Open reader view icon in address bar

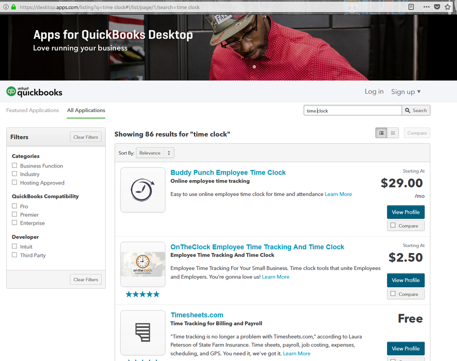[x=411, y=7]
